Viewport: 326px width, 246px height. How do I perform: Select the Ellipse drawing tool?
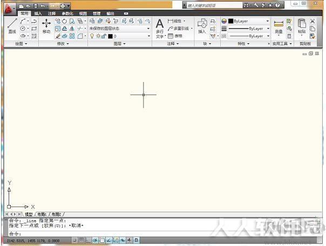tap(23, 36)
